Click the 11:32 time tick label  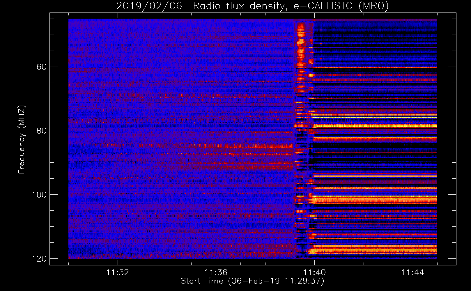[x=118, y=273]
